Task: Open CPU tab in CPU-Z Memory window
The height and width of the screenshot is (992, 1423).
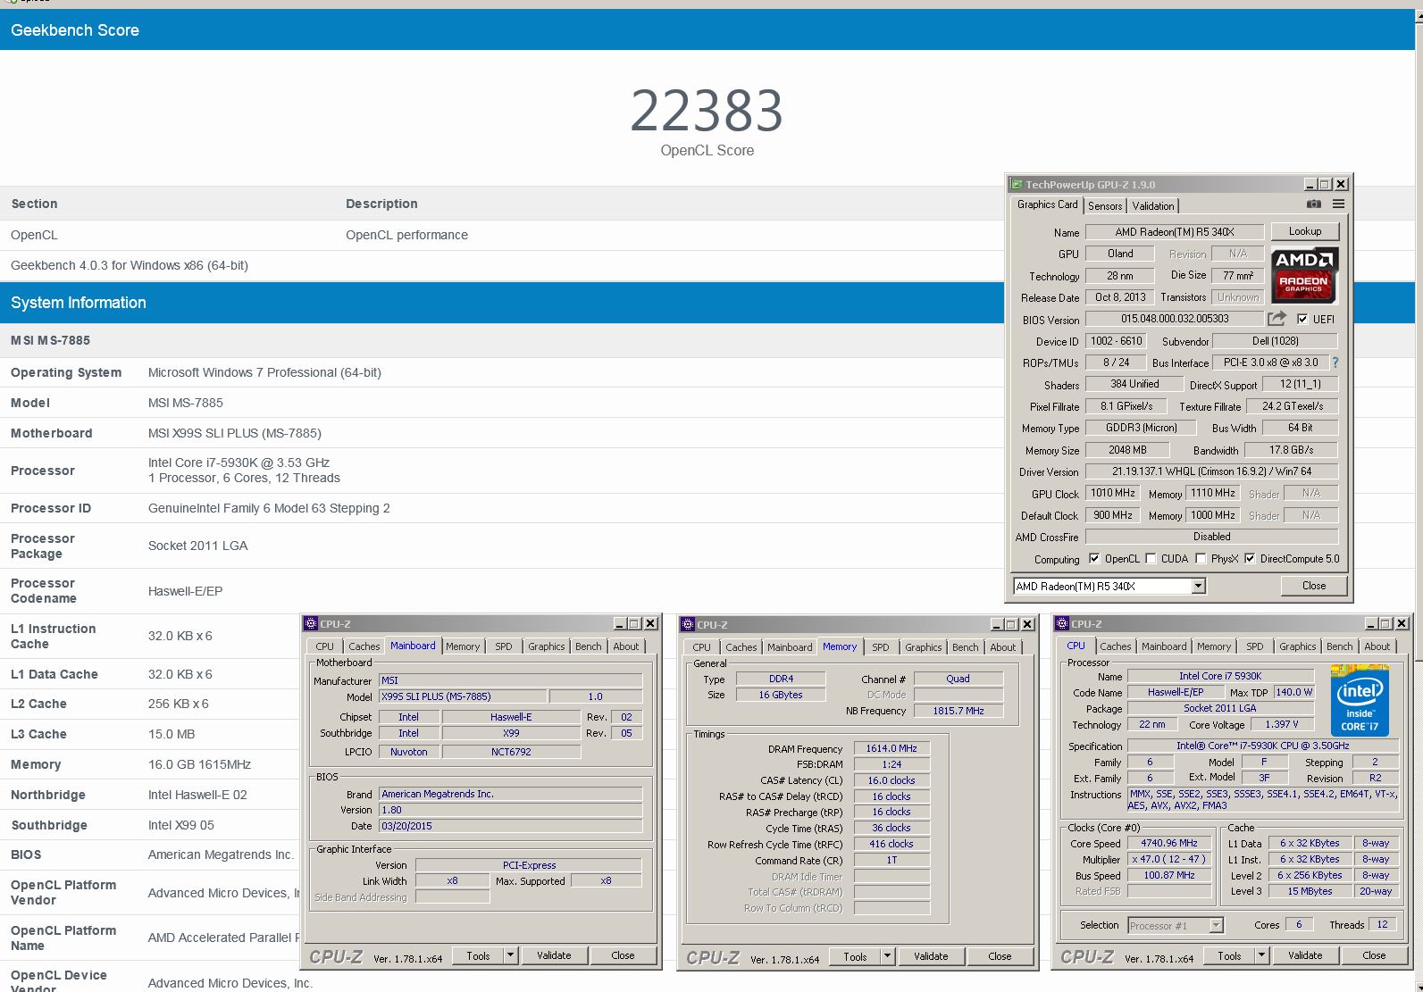Action: click(x=702, y=647)
